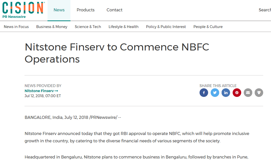This screenshot has width=271, height=162.
Task: Click the print article icon
Action: point(259,93)
